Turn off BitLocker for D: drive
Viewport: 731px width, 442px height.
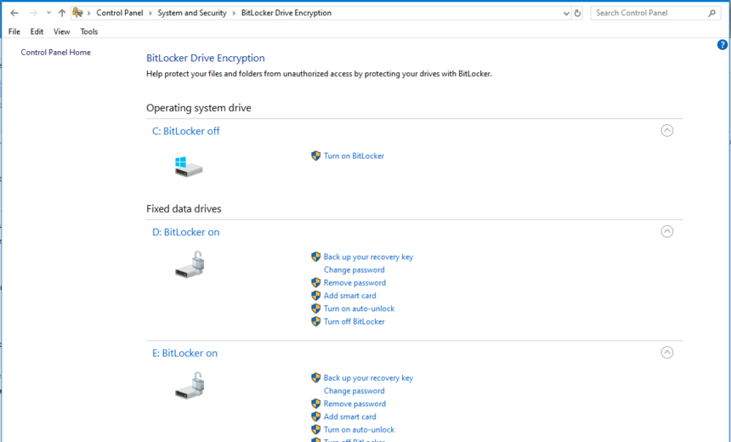coord(354,321)
